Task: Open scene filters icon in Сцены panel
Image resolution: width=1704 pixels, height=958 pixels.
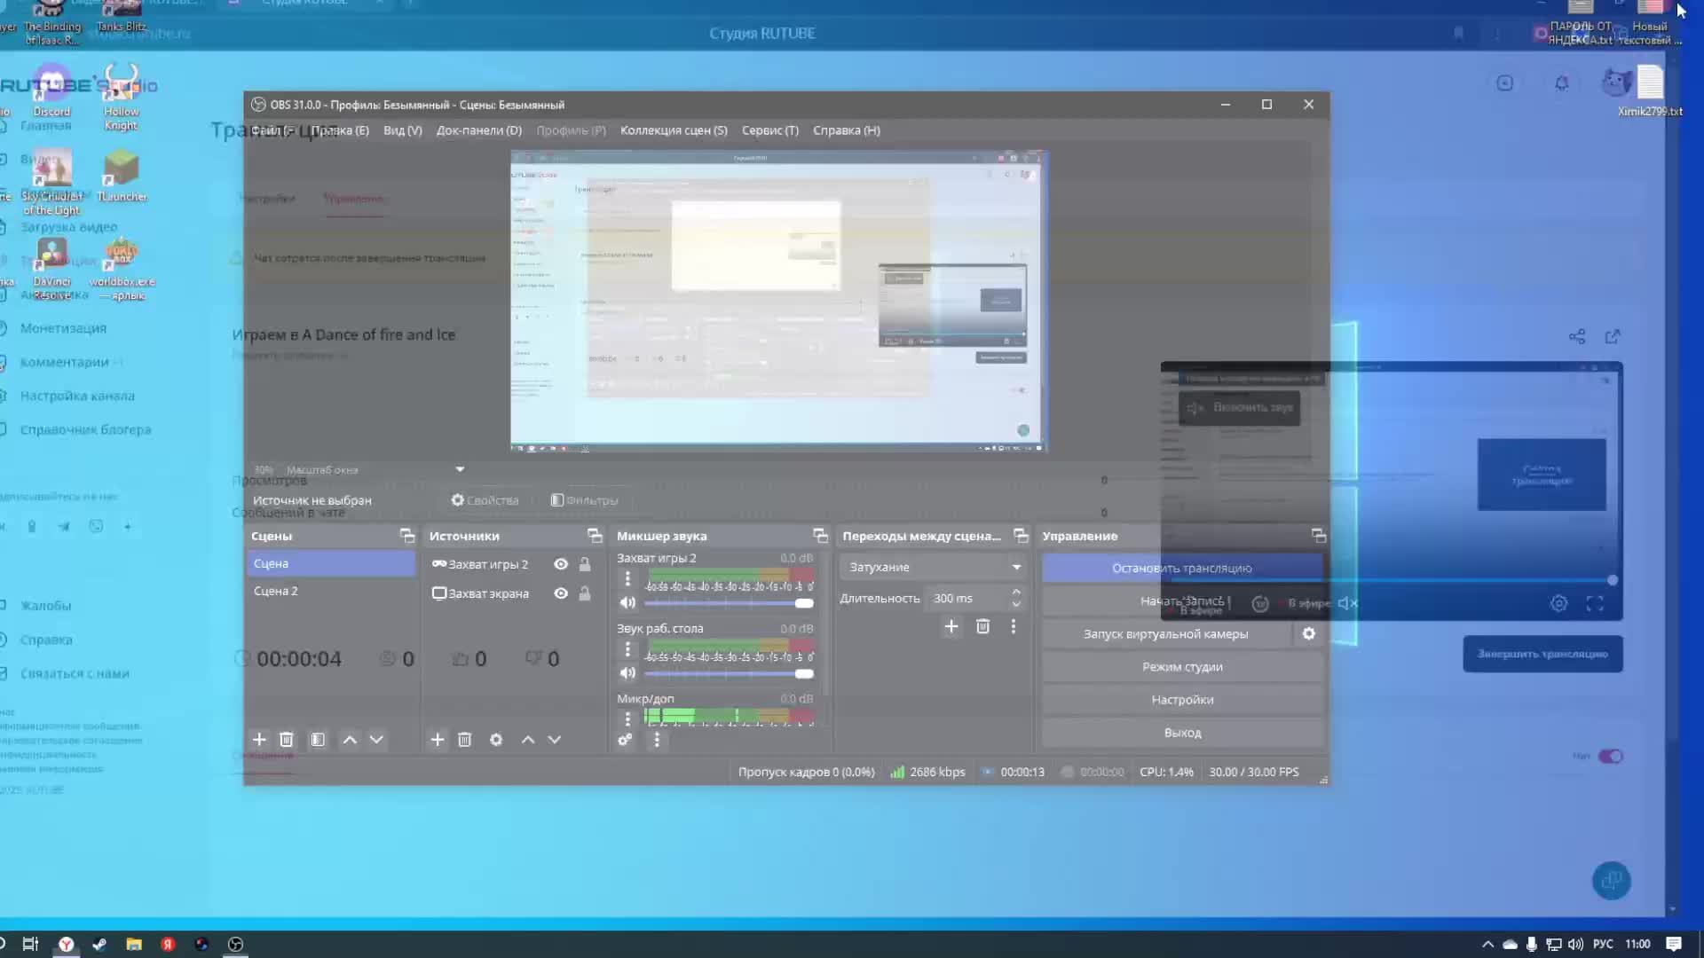Action: (x=318, y=739)
